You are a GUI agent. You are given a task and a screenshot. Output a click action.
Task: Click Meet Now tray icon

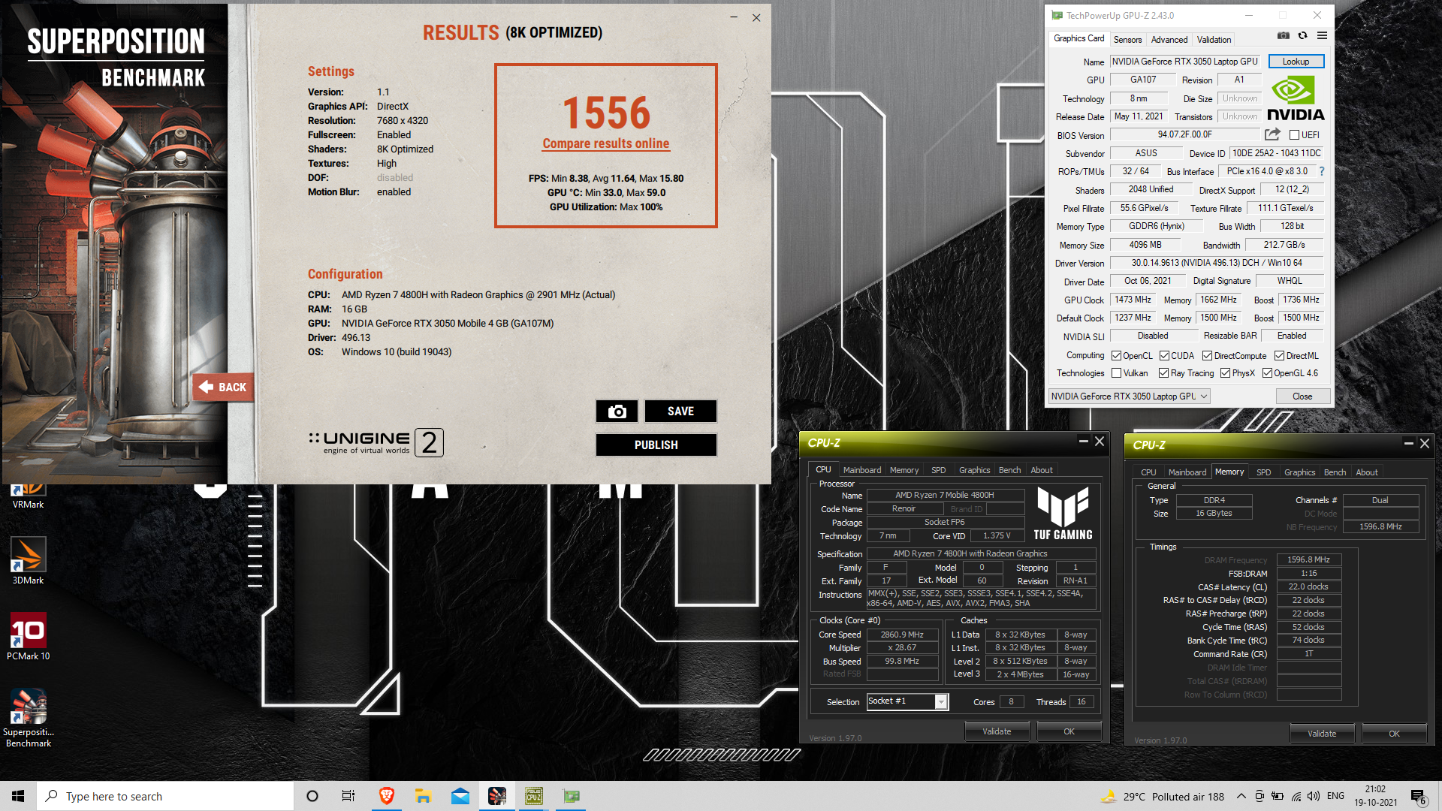pyautogui.click(x=1259, y=796)
